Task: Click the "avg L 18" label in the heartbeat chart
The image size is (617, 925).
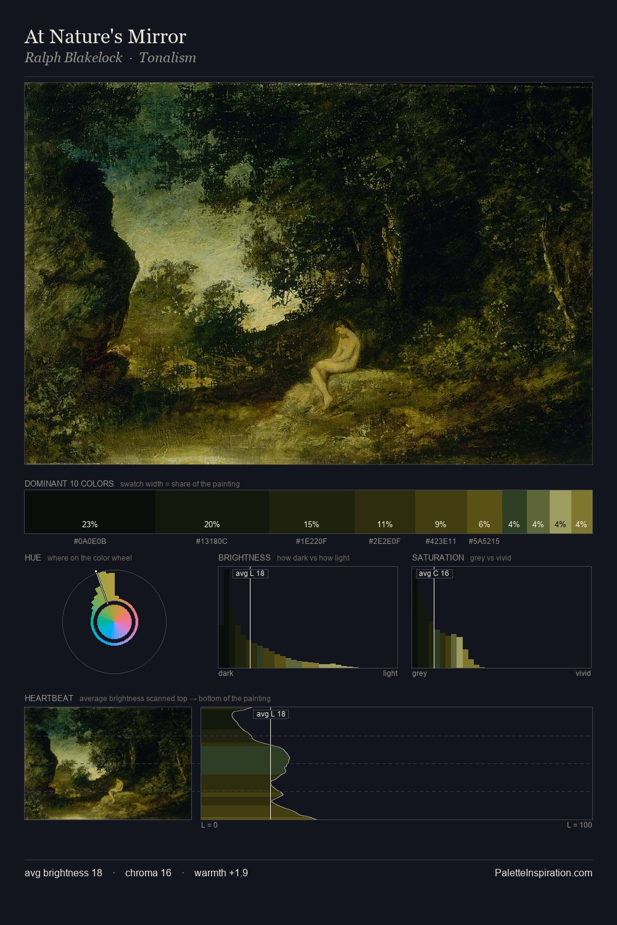Action: (x=271, y=714)
